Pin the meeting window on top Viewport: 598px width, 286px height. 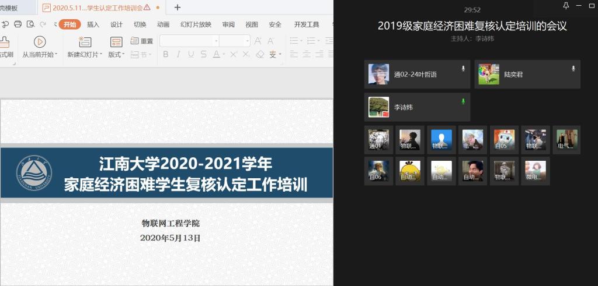(566, 5)
